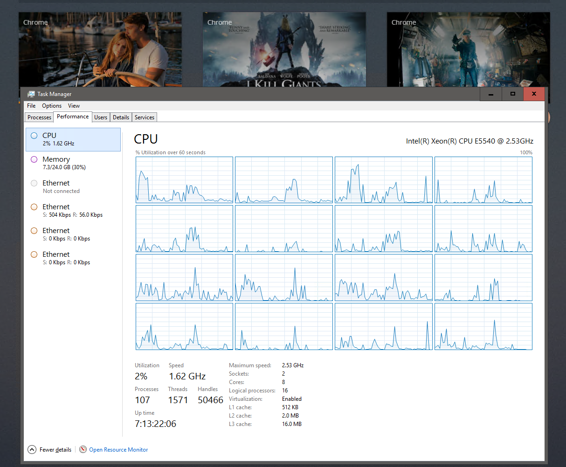Click the first Chrome thumbnail with couple
This screenshot has height=467, width=566.
100,49
